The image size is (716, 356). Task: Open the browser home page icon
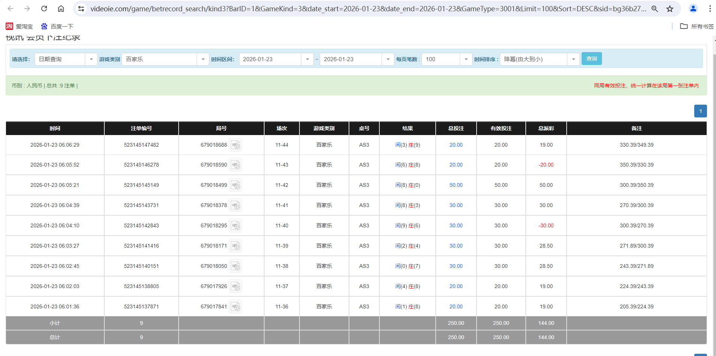(x=61, y=8)
